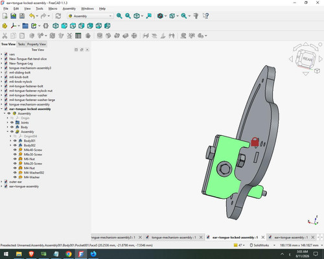Open the Macro menu
Screen dimensions: 324x259
pos(52,8)
